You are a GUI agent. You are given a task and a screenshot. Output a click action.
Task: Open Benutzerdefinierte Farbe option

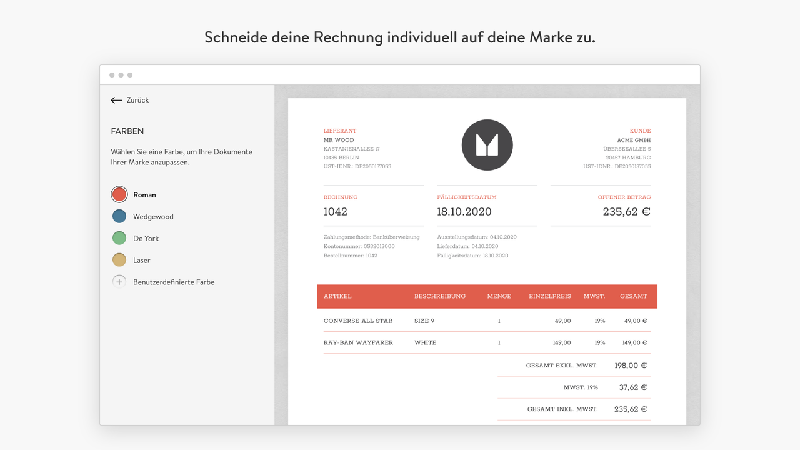174,282
